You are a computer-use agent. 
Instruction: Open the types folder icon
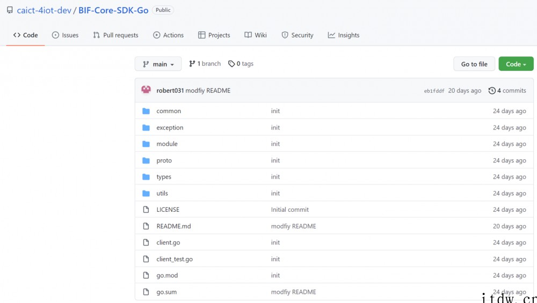coord(146,177)
